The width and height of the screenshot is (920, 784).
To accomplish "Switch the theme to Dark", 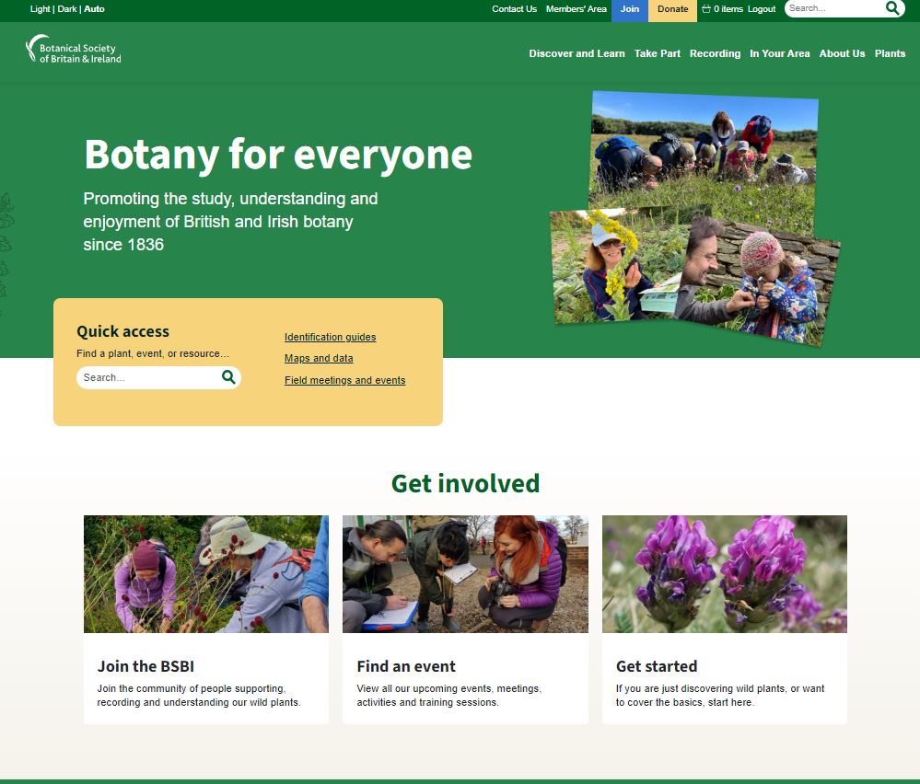I will (x=67, y=9).
